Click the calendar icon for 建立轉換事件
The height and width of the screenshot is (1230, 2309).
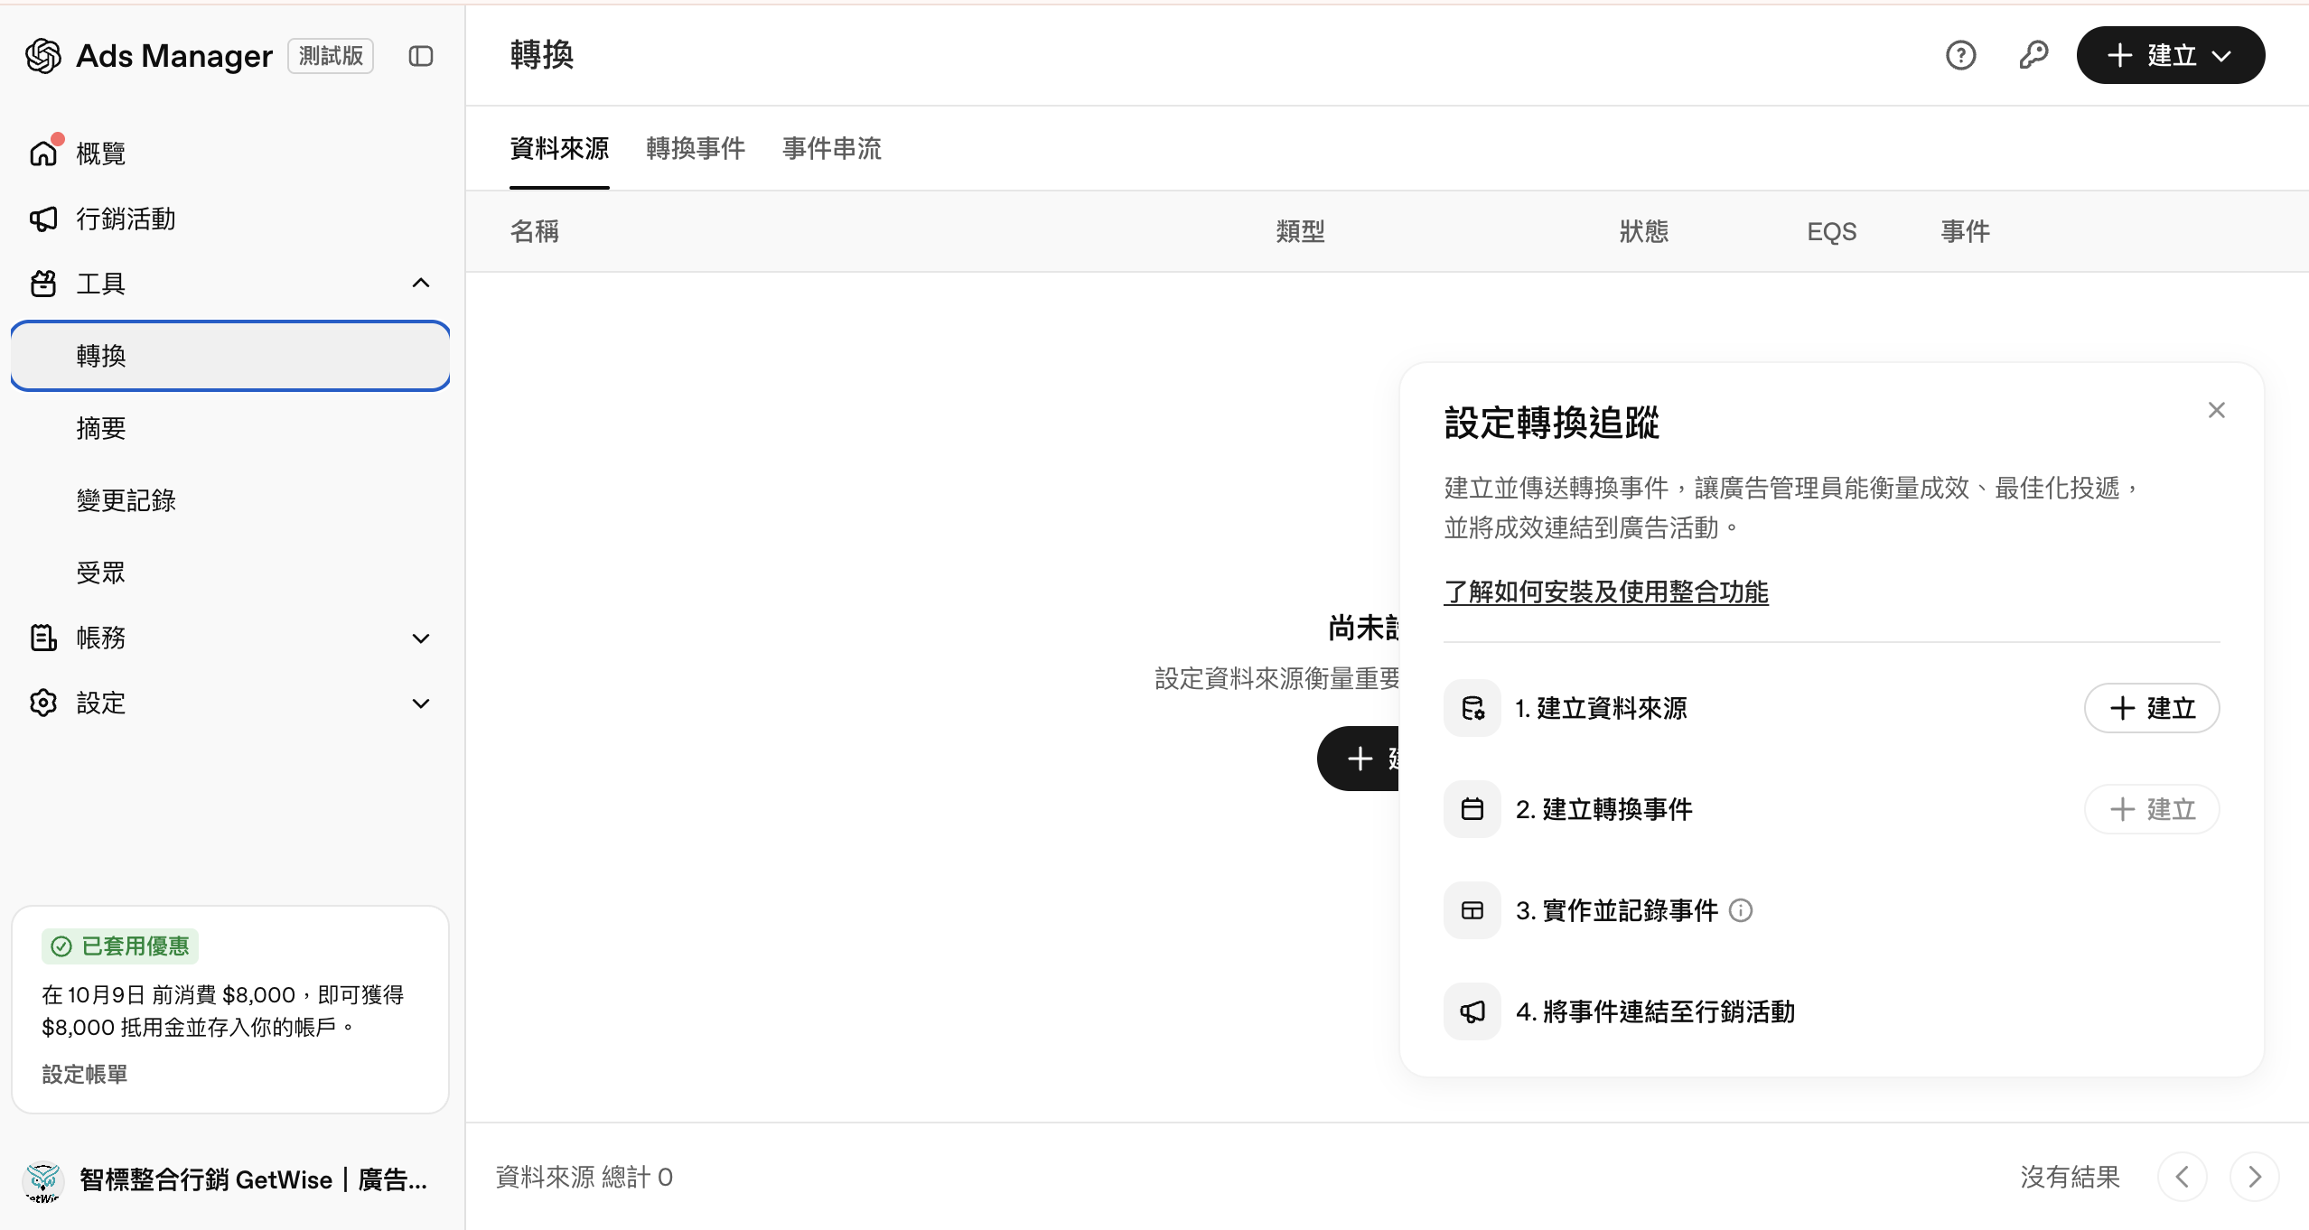1472,809
